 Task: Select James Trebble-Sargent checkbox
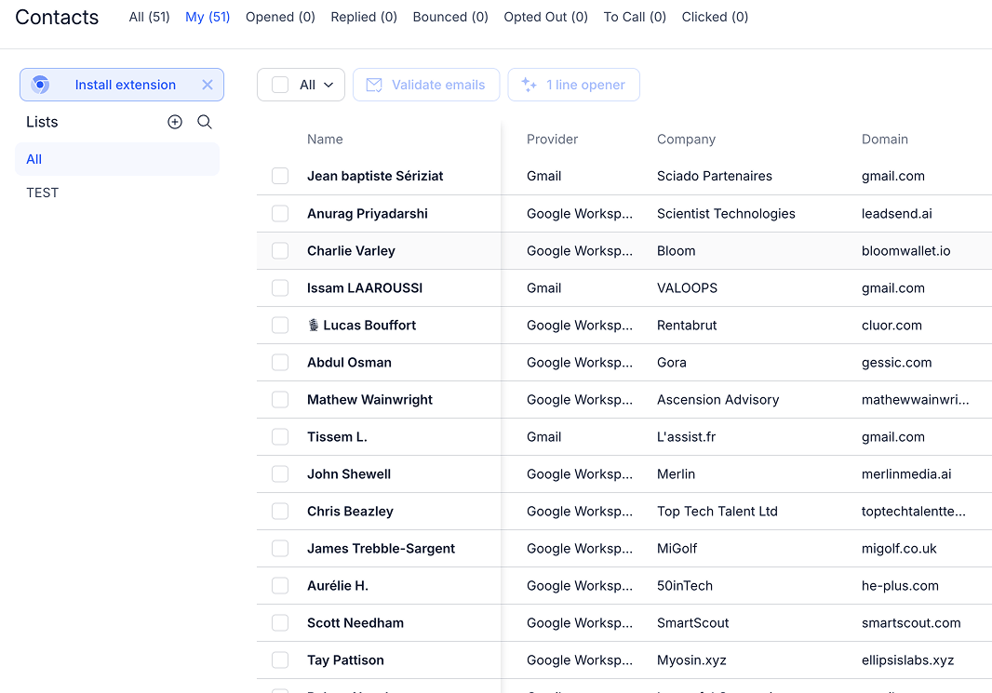[x=280, y=548]
